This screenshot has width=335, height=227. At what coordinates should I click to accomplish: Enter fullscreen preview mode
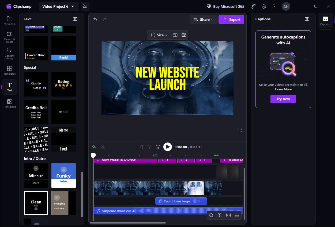(240, 130)
